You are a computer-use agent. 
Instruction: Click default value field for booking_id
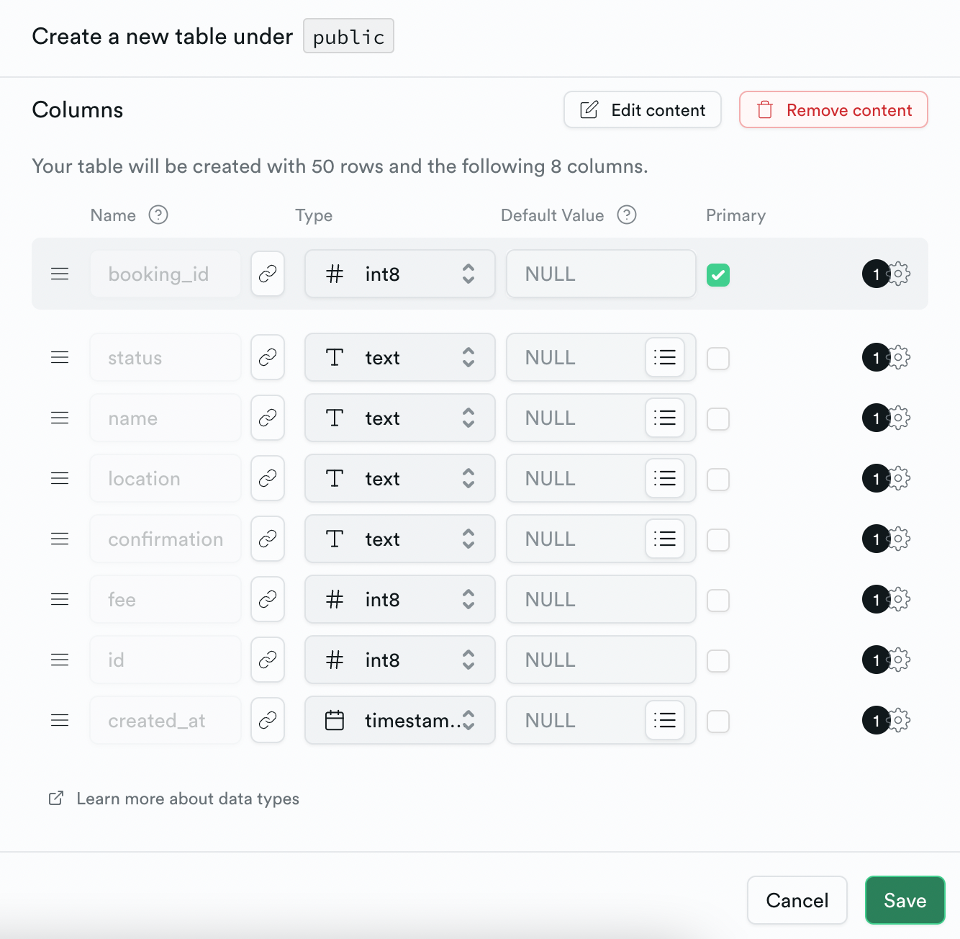click(x=601, y=274)
